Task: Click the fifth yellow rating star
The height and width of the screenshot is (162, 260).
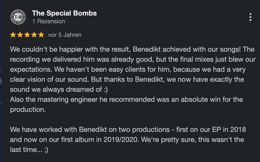Action: 41,35
